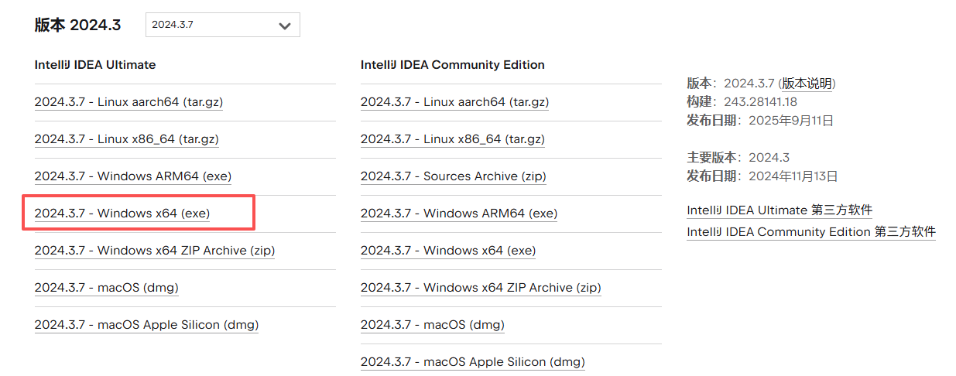
Task: Download Community Edition Windows x64 ZIP Archive
Action: click(x=480, y=288)
